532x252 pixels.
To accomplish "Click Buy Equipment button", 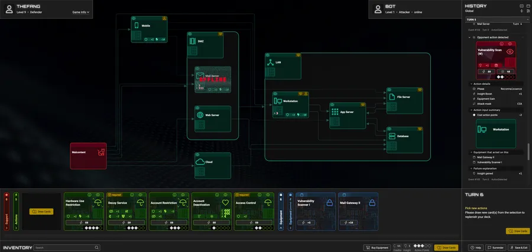I will [377, 248].
